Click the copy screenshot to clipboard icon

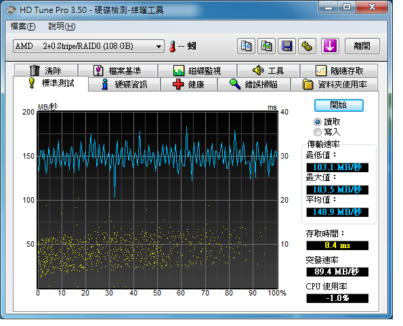click(x=267, y=46)
